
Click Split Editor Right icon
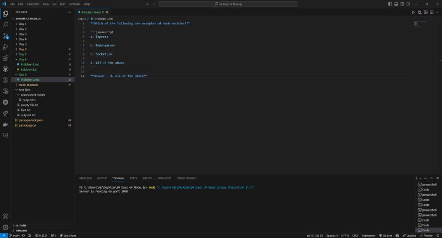tap(432, 12)
